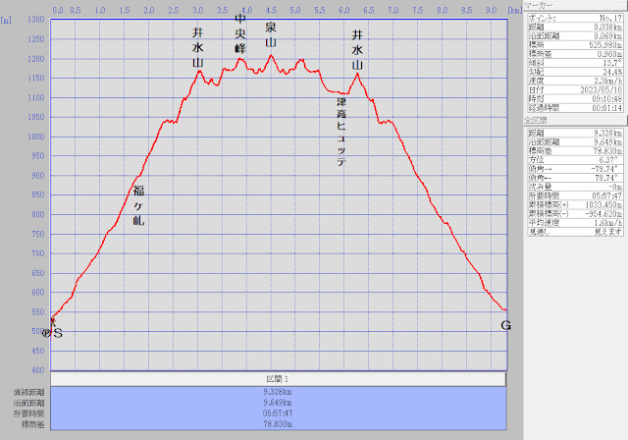Select the 平均速度 1.6km/h row
This screenshot has width=628, height=440.
pyautogui.click(x=575, y=222)
